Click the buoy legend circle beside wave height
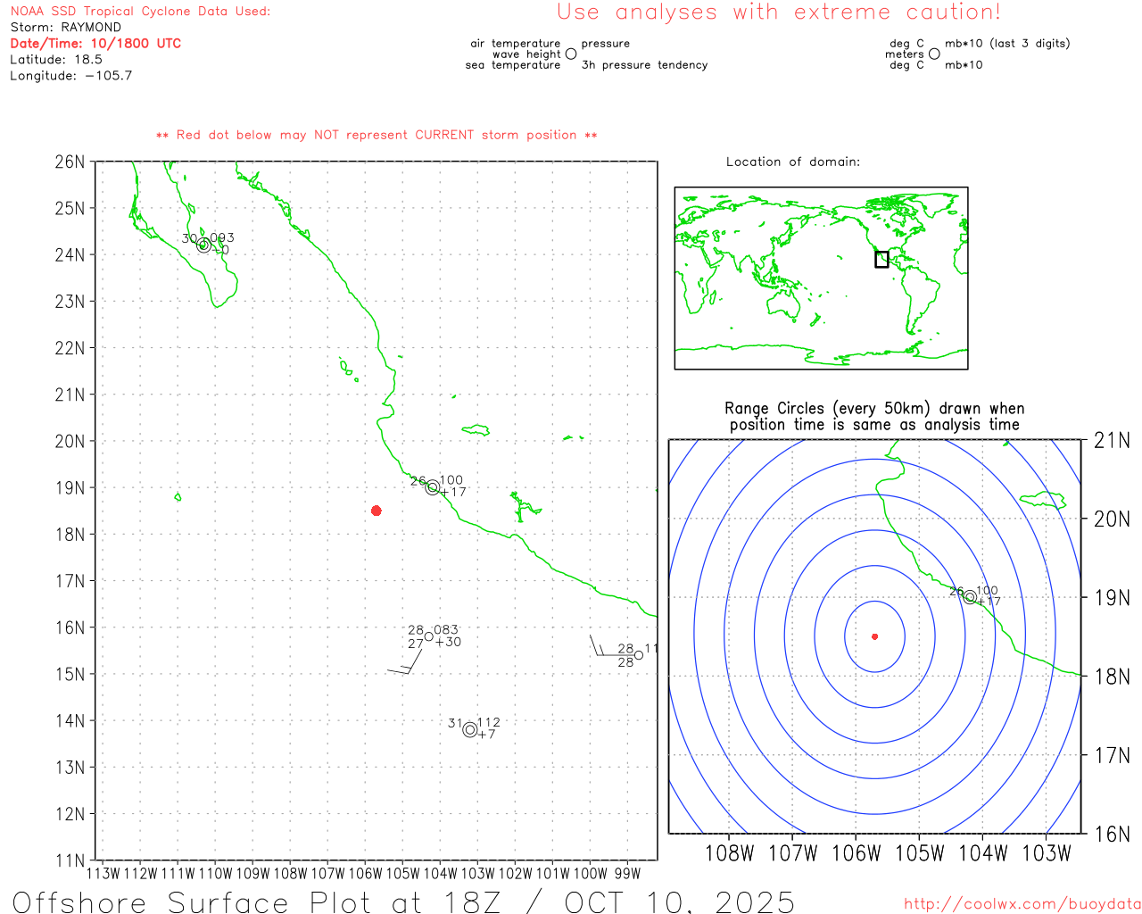Viewport: 1142px width, 914px height. point(571,54)
